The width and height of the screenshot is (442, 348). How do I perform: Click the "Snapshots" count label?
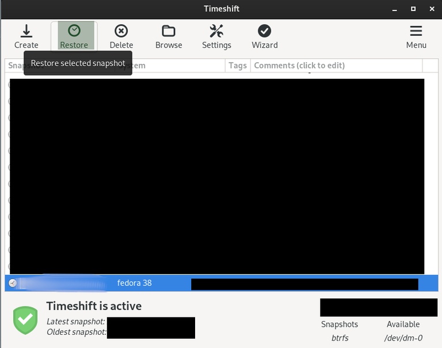[x=340, y=324]
